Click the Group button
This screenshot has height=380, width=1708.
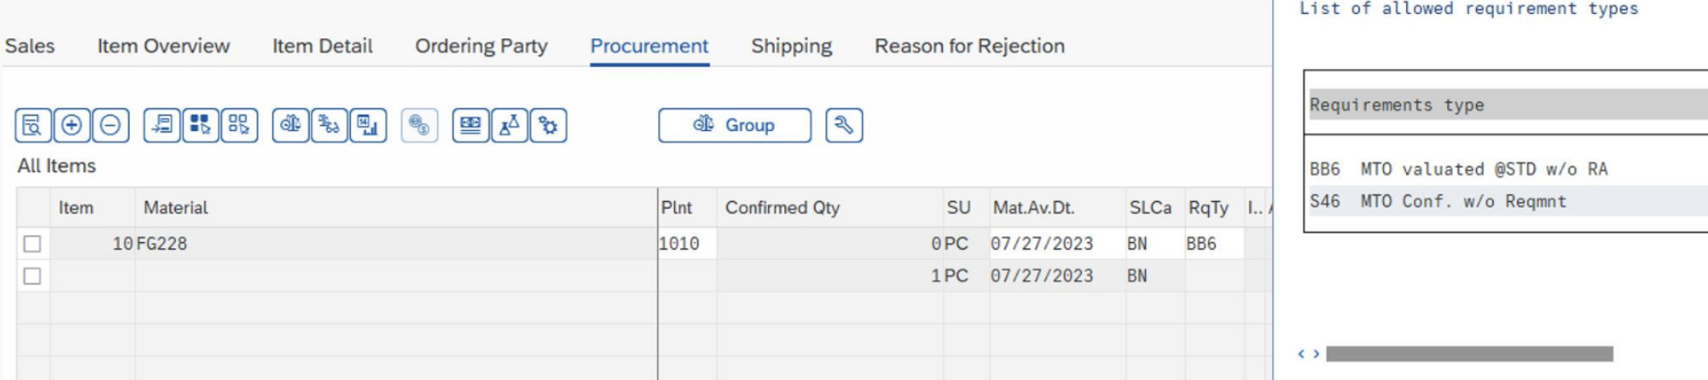(735, 125)
